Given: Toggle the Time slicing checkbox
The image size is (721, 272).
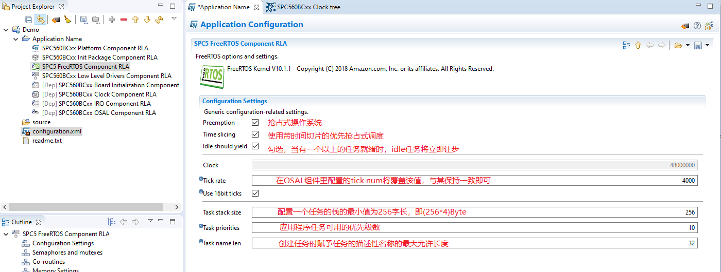Looking at the screenshot, I should pyautogui.click(x=255, y=134).
